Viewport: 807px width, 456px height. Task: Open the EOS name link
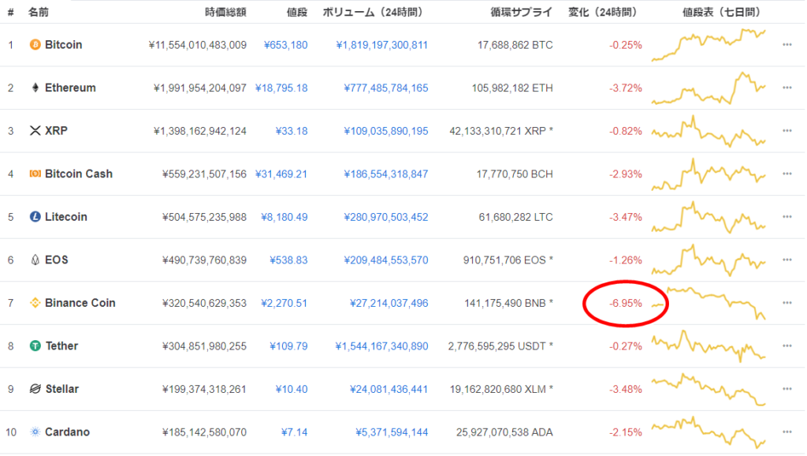(x=57, y=260)
